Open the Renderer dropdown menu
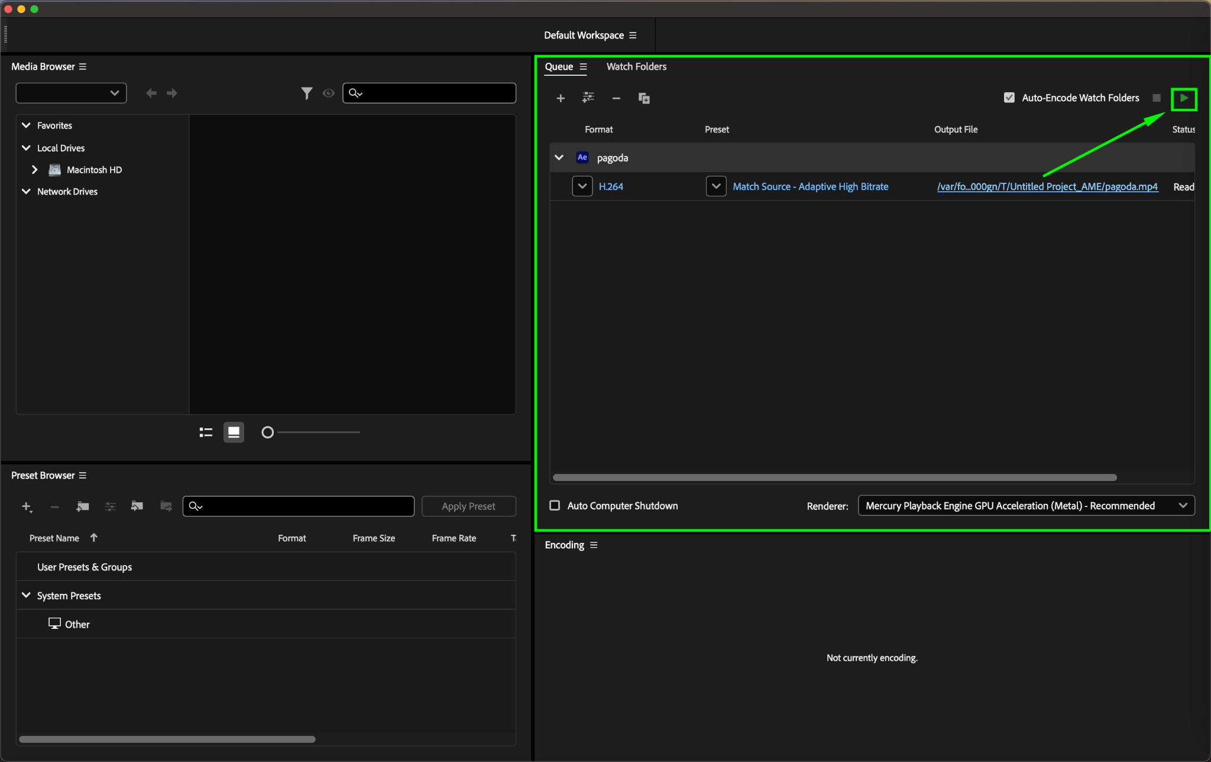The height and width of the screenshot is (762, 1211). pos(1026,505)
